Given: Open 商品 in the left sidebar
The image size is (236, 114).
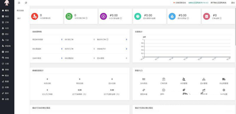Looking at the screenshot, I should 5,16.
